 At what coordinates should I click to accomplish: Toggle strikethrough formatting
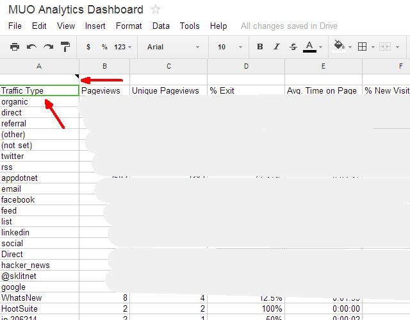(x=293, y=47)
